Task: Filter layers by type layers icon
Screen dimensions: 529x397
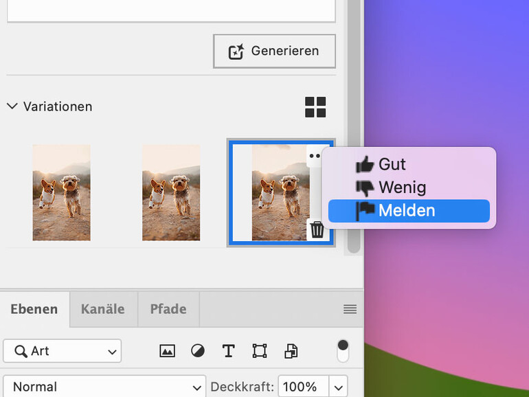Action: (x=229, y=351)
